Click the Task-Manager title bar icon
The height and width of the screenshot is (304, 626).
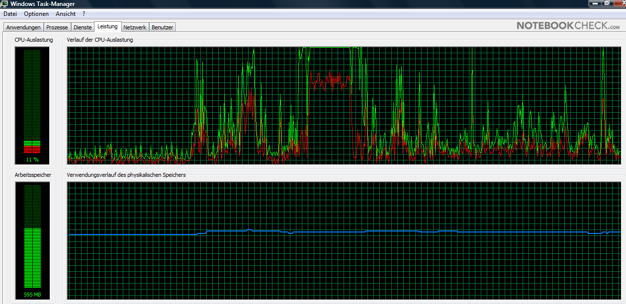[x=4, y=3]
